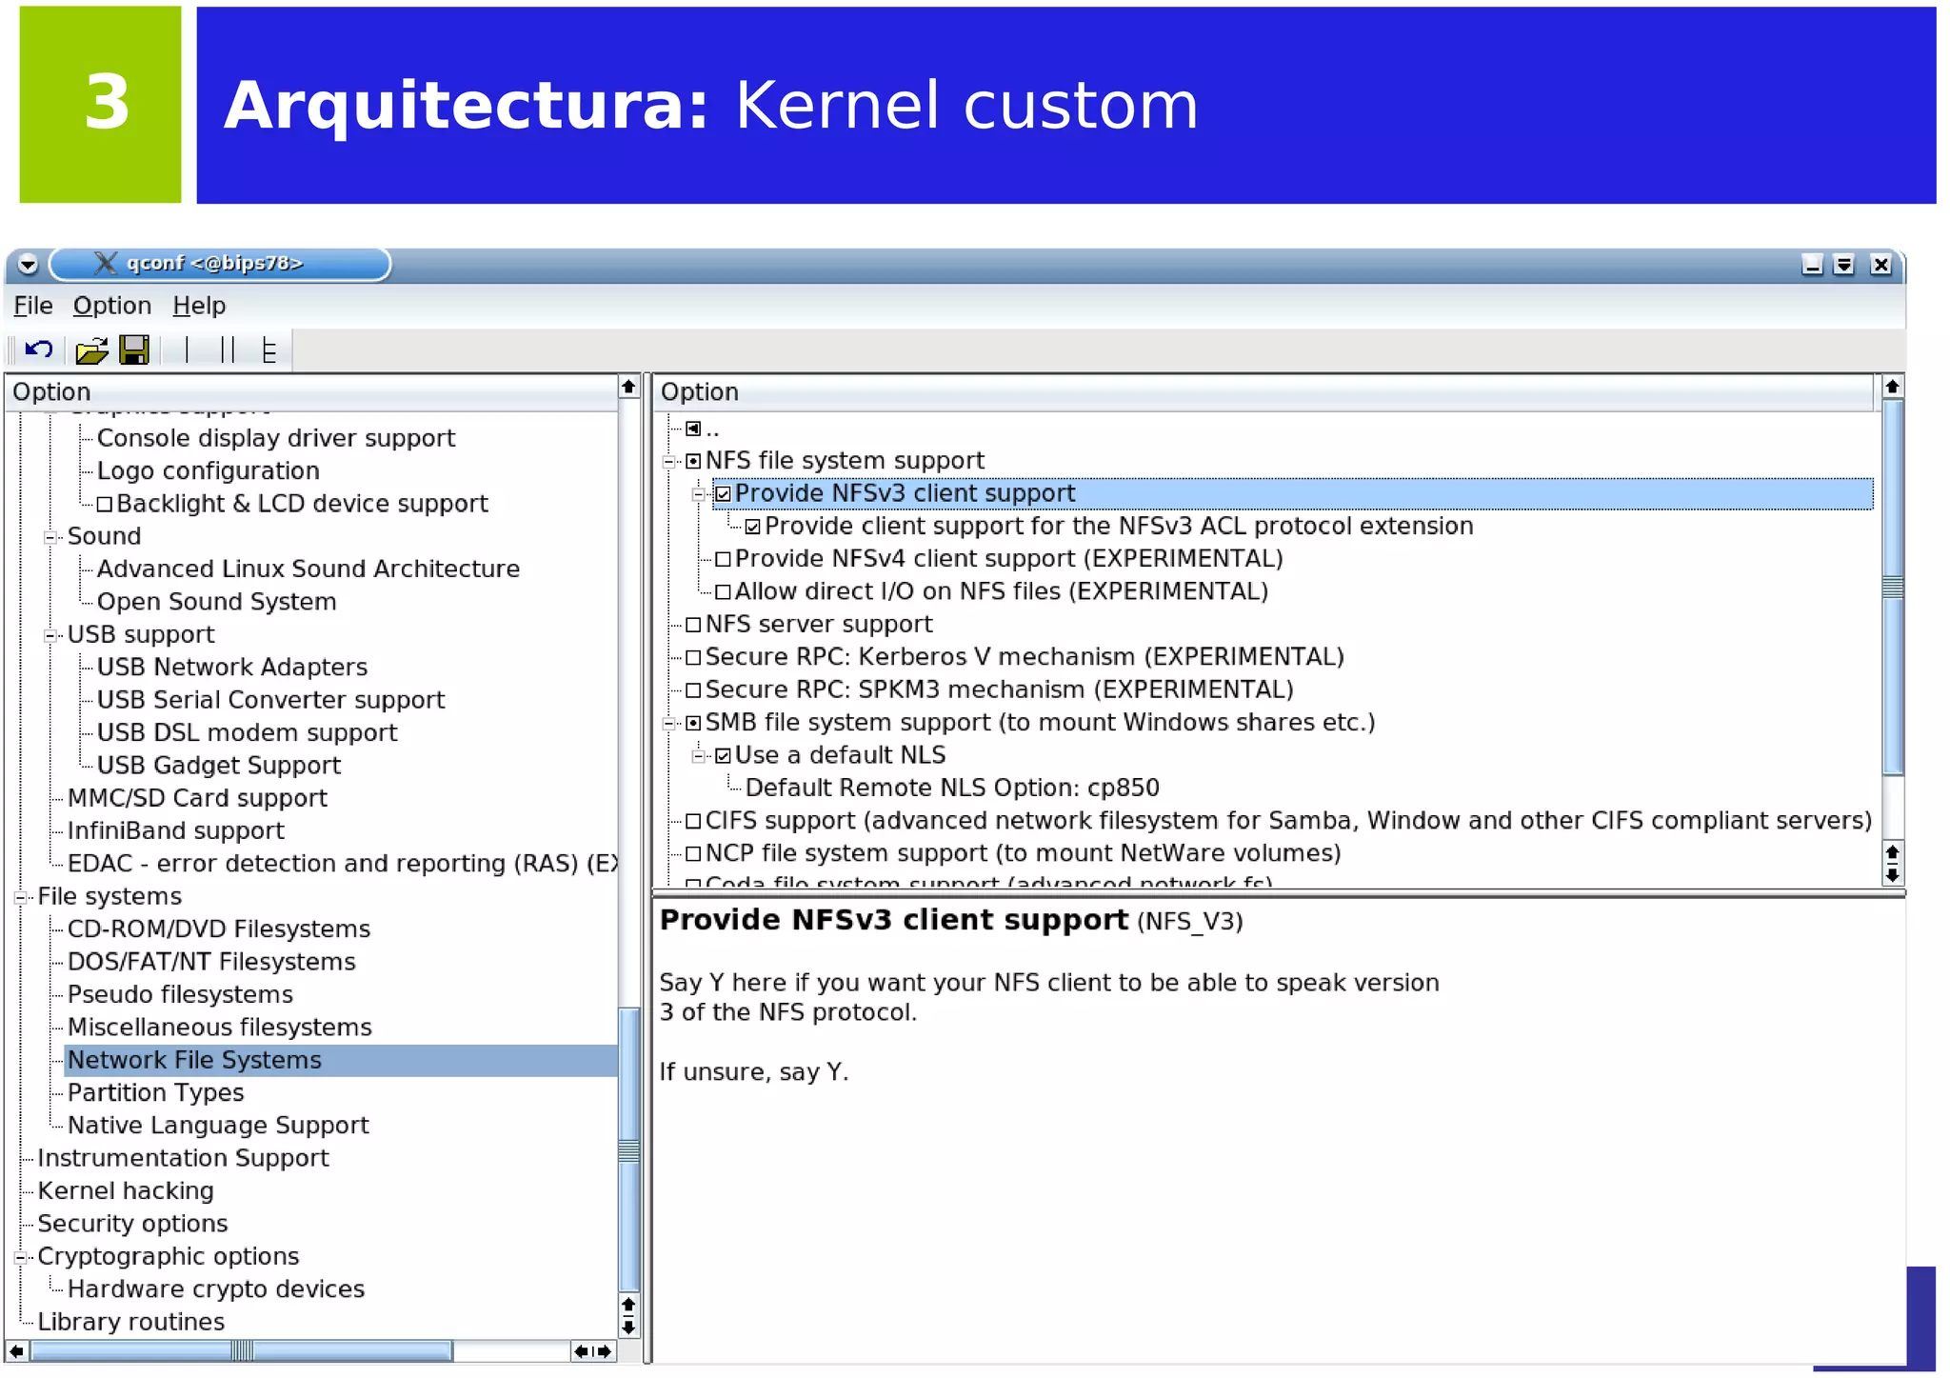Enable Provide NFSv4 client support checkbox

point(723,559)
